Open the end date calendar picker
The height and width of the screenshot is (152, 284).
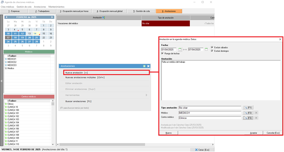[206, 49]
